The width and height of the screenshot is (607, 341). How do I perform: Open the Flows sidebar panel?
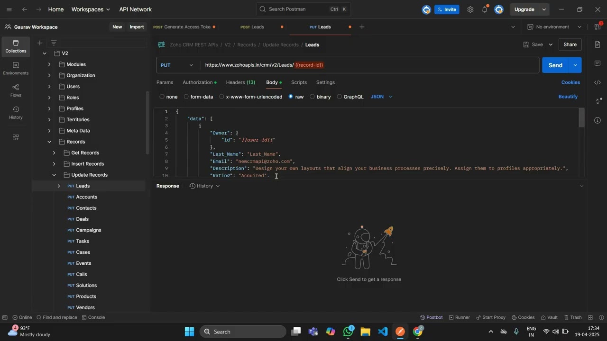[16, 90]
